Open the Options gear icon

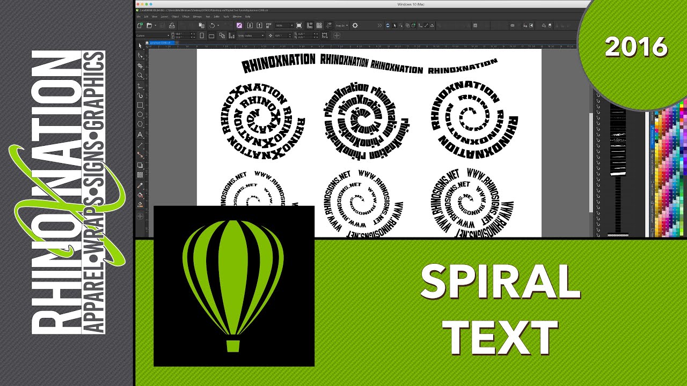point(355,25)
